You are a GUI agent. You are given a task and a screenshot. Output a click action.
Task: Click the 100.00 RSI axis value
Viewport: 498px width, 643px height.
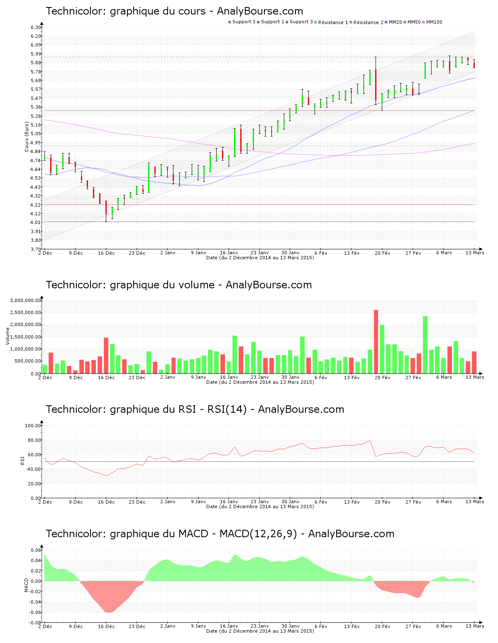(33, 426)
